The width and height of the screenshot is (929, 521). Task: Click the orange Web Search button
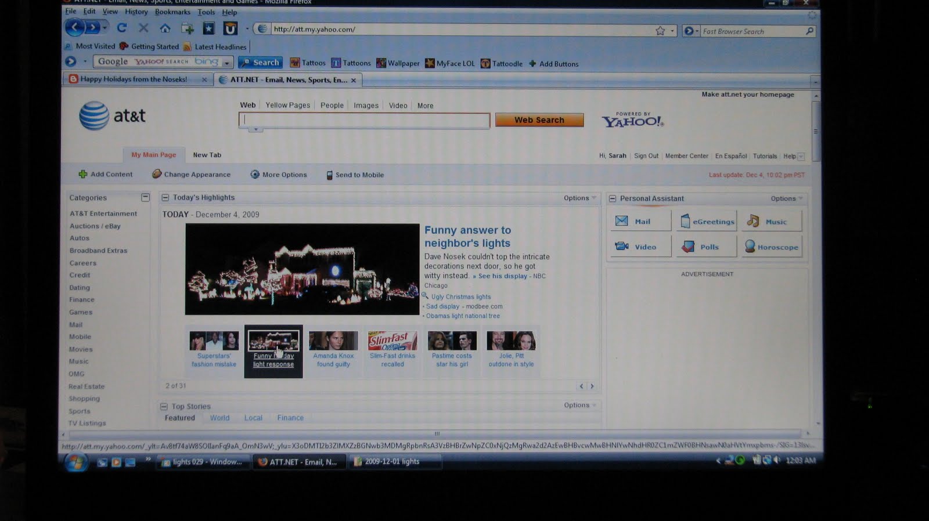[x=539, y=120]
